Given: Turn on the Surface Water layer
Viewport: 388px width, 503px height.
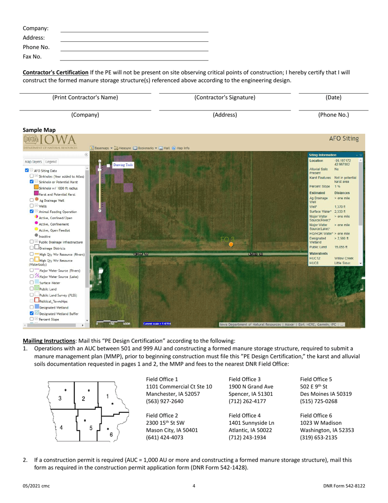Looking at the screenshot, I should tap(31, 283).
